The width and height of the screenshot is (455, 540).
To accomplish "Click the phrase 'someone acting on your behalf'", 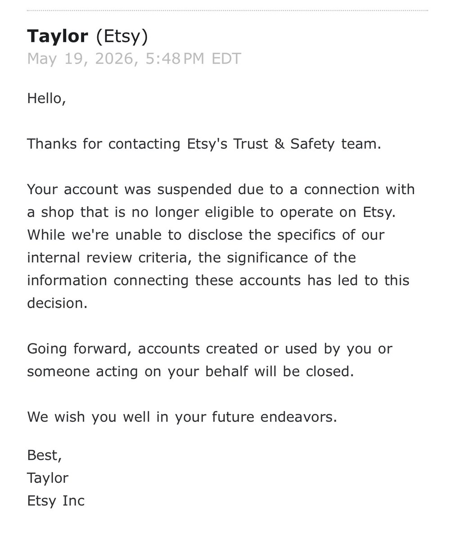I will (x=138, y=372).
